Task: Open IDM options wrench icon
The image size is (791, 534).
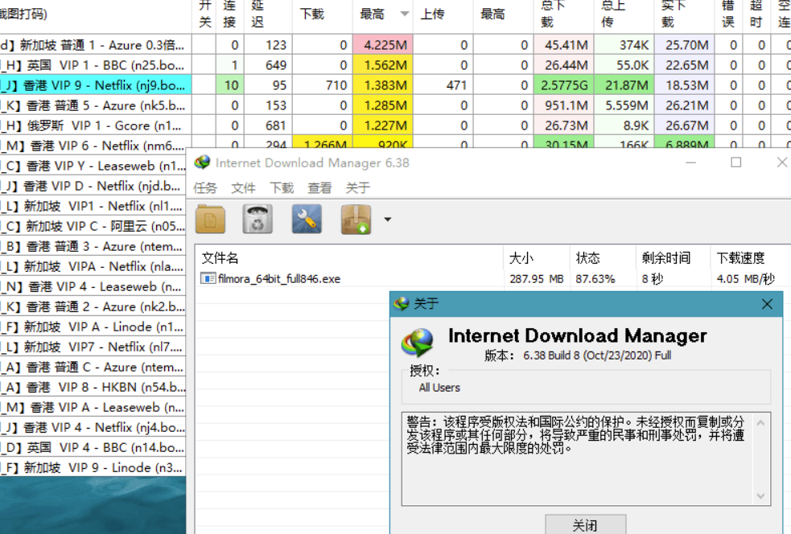Action: point(307,220)
